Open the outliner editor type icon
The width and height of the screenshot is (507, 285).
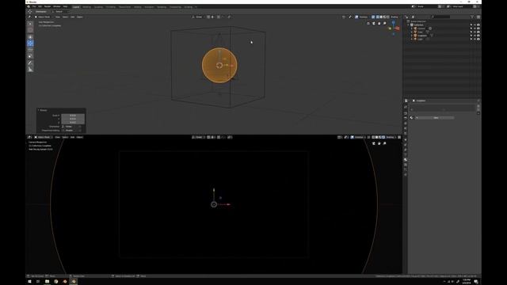point(407,17)
